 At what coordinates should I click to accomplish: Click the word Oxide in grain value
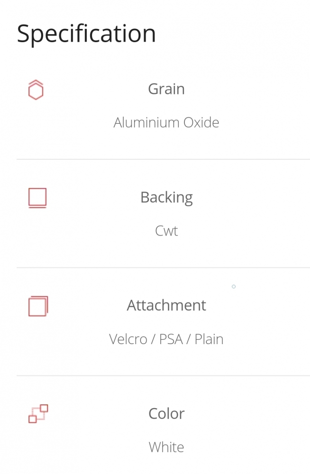pos(201,122)
